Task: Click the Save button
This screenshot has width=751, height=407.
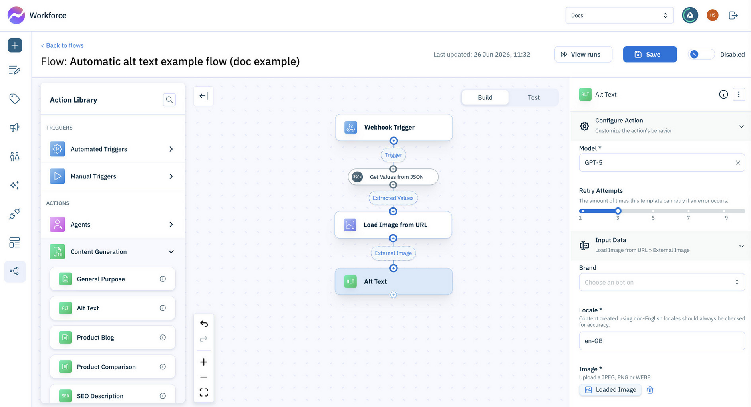Action: (650, 54)
